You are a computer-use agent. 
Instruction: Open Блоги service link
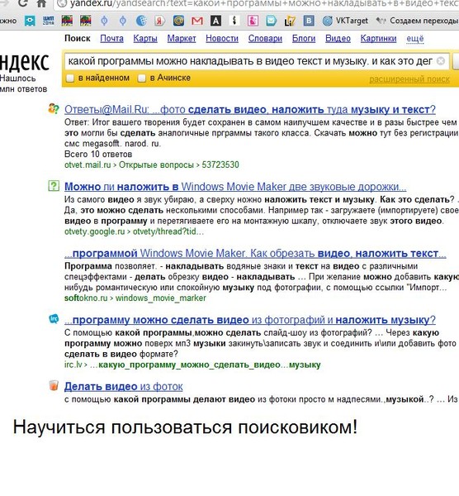[x=304, y=39]
